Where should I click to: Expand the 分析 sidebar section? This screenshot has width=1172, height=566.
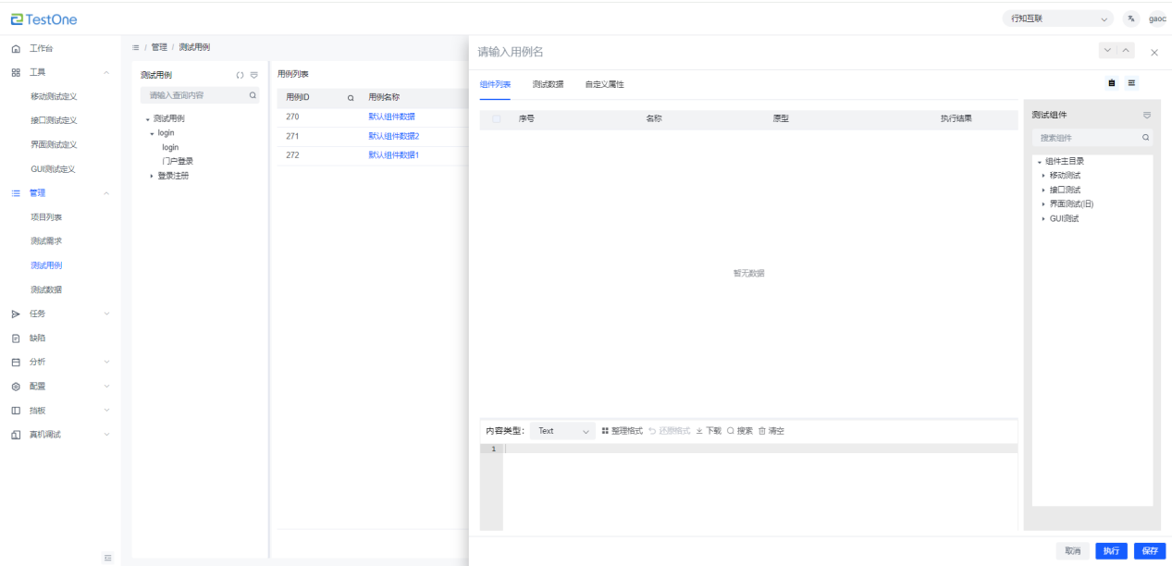pyautogui.click(x=106, y=362)
